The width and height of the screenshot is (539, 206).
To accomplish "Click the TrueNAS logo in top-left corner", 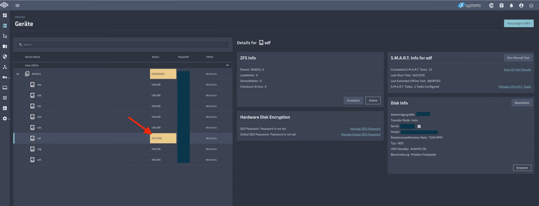I will [x=4, y=5].
